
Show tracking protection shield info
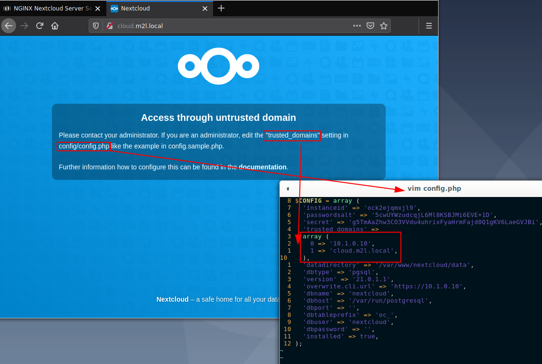96,26
